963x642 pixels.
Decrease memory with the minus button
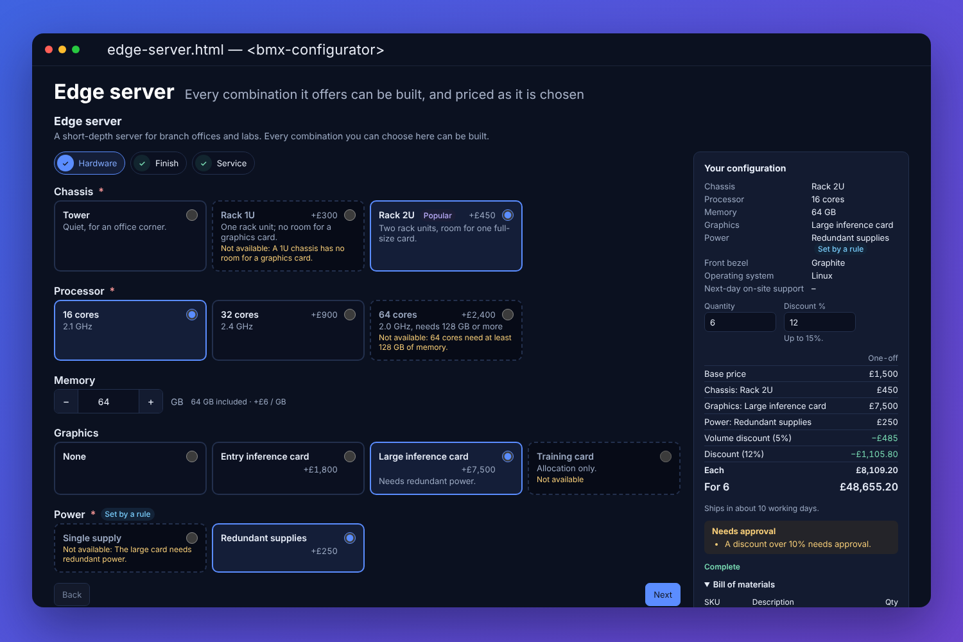(x=66, y=402)
